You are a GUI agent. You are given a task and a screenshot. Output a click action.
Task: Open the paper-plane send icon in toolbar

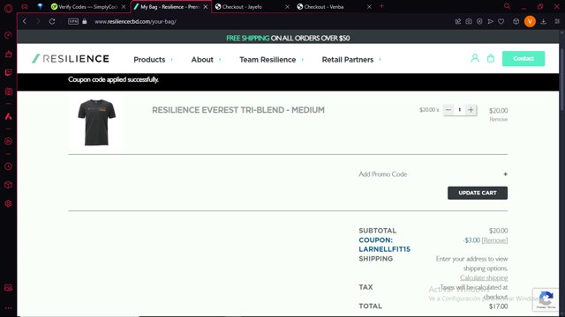[x=490, y=21]
